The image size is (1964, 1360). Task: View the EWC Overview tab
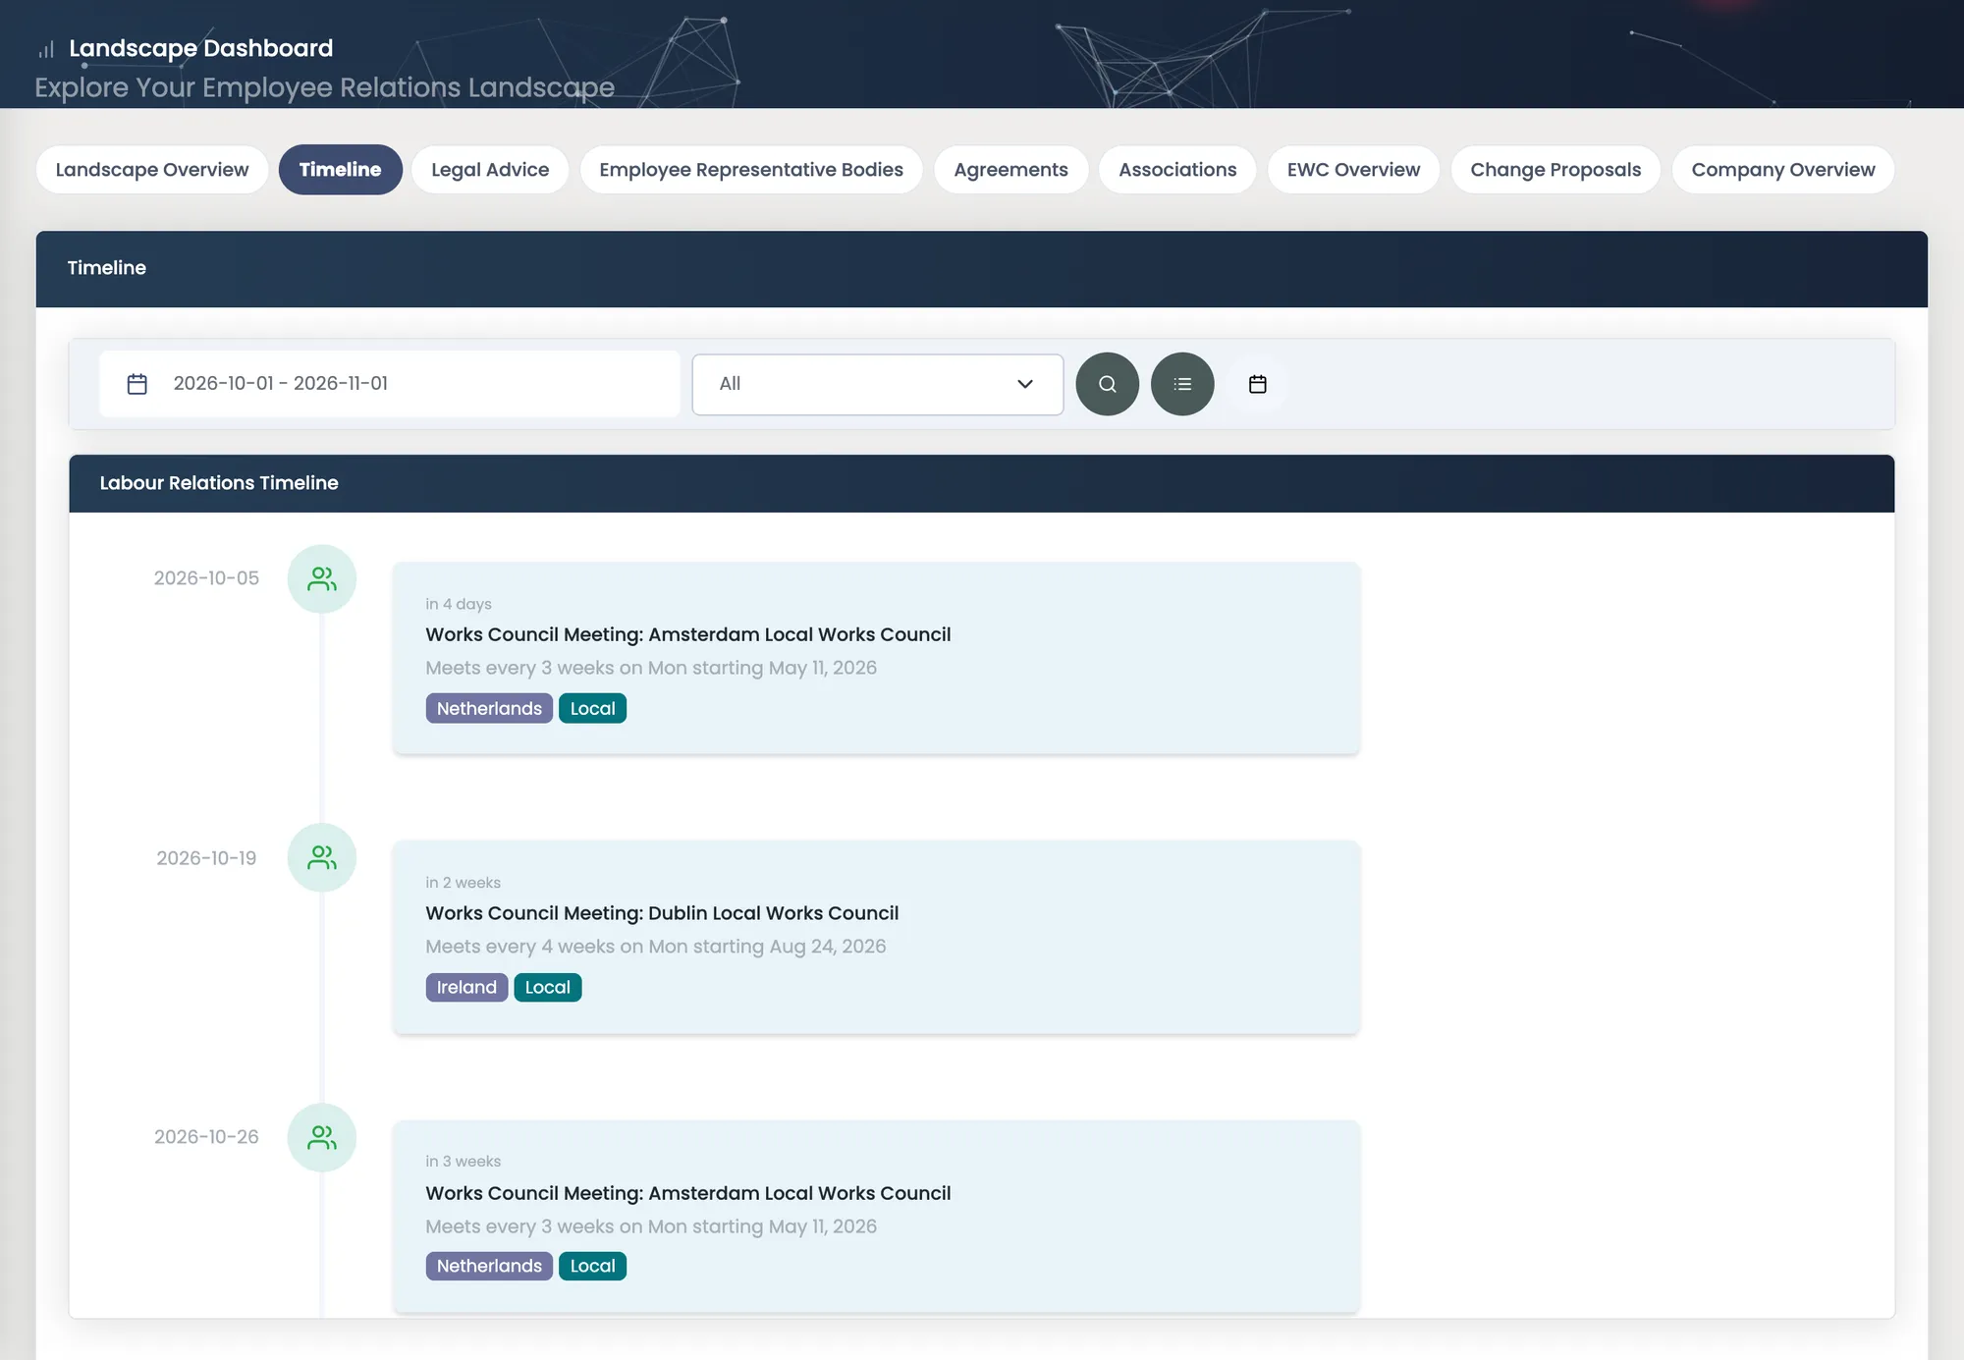[x=1353, y=169]
